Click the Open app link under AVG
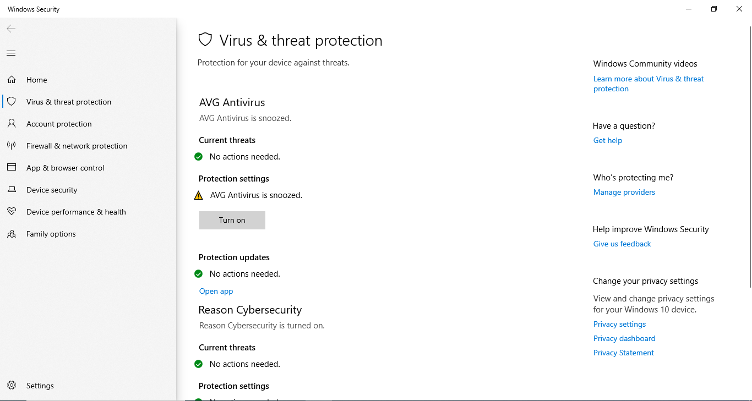This screenshot has width=752, height=401. point(216,291)
